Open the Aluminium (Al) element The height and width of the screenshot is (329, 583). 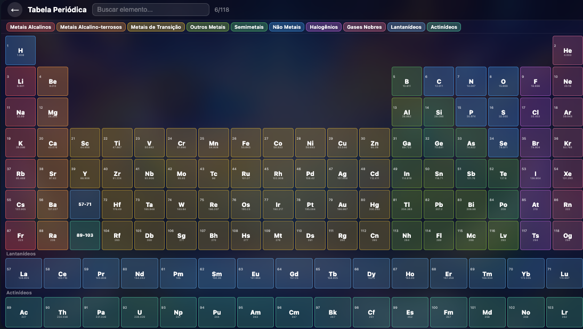tap(407, 113)
